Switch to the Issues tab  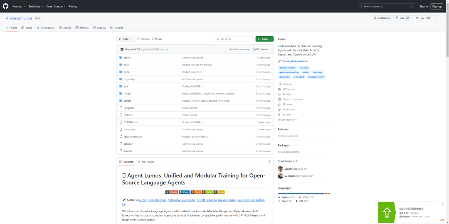(27, 28)
